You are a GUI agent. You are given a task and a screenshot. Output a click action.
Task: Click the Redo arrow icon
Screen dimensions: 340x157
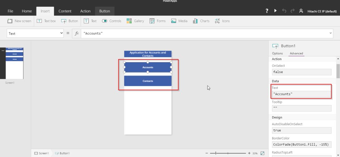pyautogui.click(x=292, y=11)
